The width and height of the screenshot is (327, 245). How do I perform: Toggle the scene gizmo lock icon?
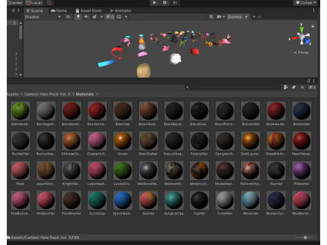click(313, 26)
